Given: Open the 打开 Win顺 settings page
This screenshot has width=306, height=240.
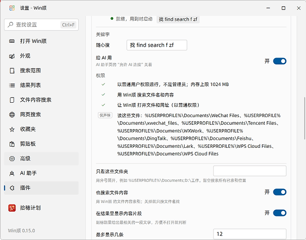Looking at the screenshot, I should click(x=41, y=41).
